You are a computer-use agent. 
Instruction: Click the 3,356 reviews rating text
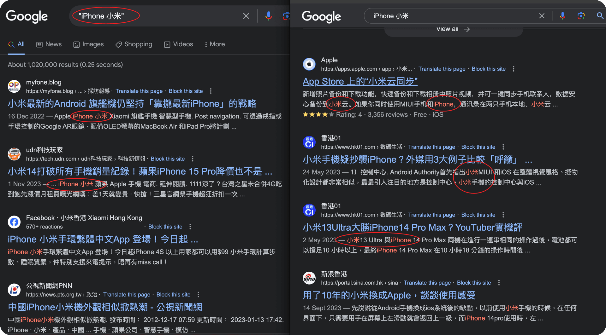click(x=388, y=115)
